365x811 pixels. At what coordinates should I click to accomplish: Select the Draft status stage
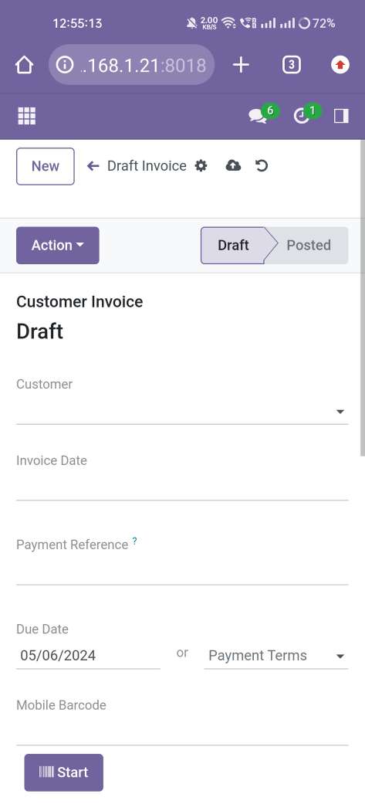233,245
